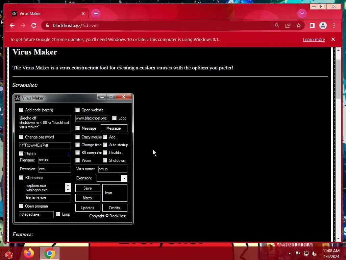Image resolution: width=346 pixels, height=260 pixels.
Task: Open the Chrome profile avatar
Action: point(323,25)
